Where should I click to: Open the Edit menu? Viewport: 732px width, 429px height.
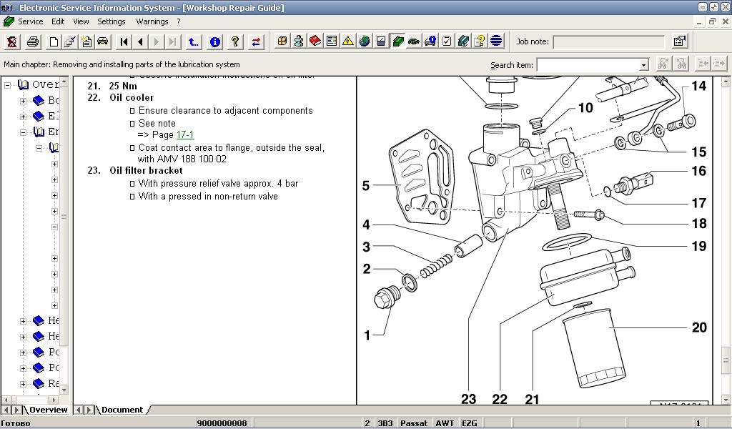tap(58, 21)
